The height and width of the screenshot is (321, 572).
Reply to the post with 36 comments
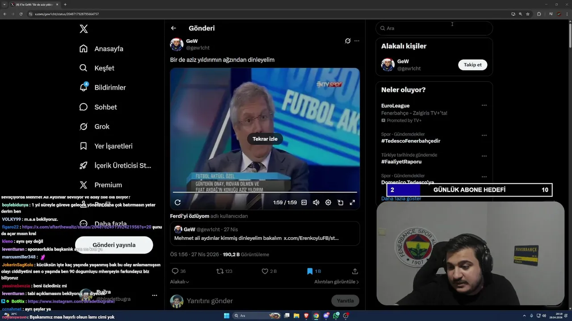pos(179,271)
